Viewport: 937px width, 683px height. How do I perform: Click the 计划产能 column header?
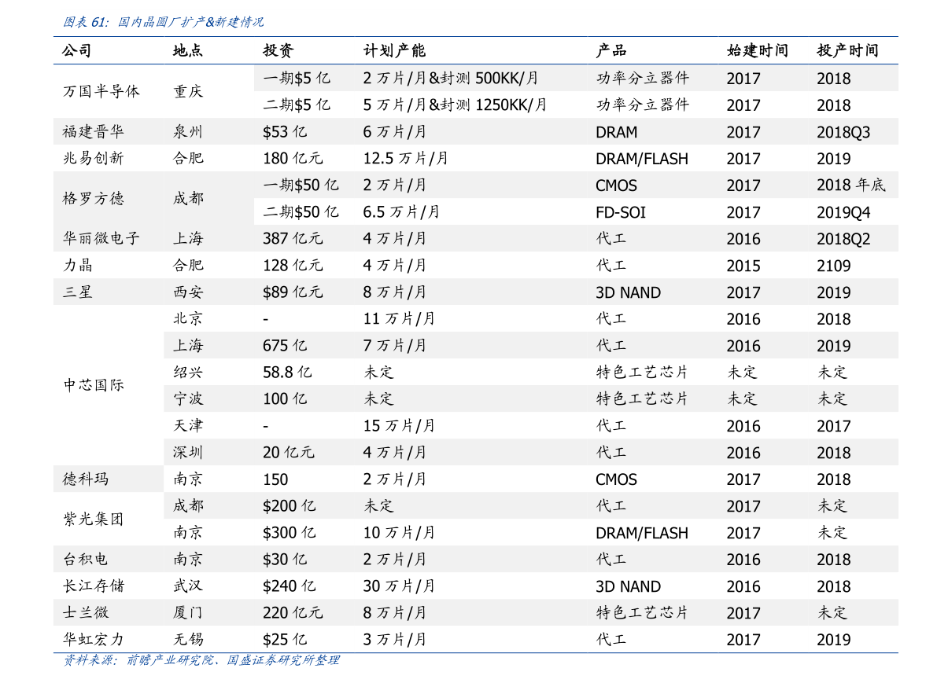(x=394, y=51)
